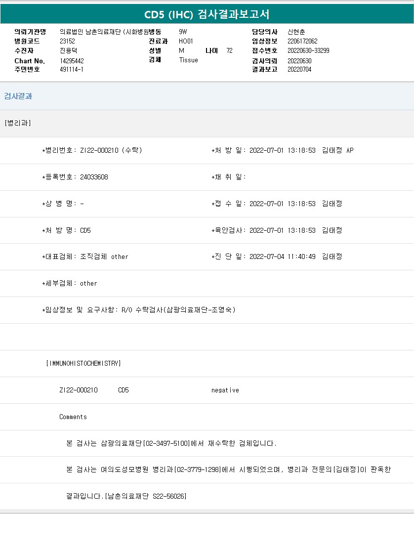Viewport: 414px width, 553px height.
Task: Click the 처방명 CD5 value
Action: (85, 230)
